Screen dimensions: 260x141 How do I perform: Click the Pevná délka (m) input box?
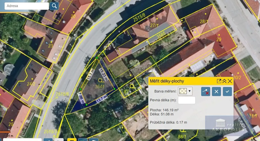click(x=187, y=100)
